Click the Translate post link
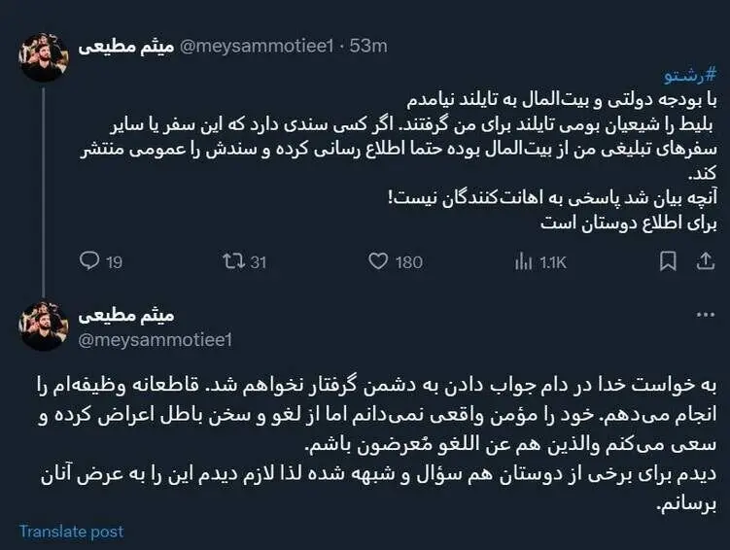The width and height of the screenshot is (730, 550). (71, 532)
